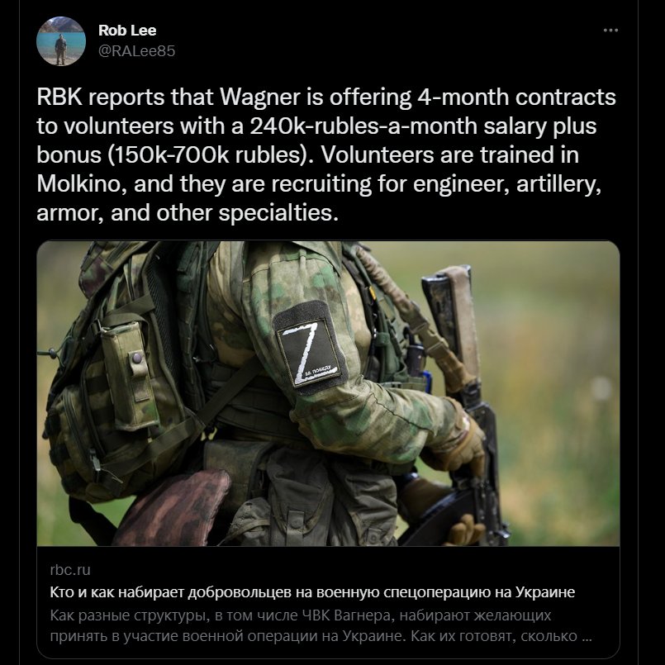Open Rob Lee's profile avatar
The height and width of the screenshot is (665, 665).
point(61,41)
